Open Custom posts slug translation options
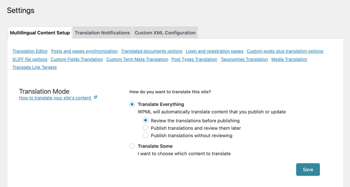Image resolution: width=350 pixels, height=187 pixels. pos(285,51)
